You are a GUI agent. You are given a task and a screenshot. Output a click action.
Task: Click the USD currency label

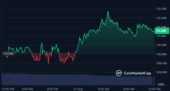[x=161, y=84]
